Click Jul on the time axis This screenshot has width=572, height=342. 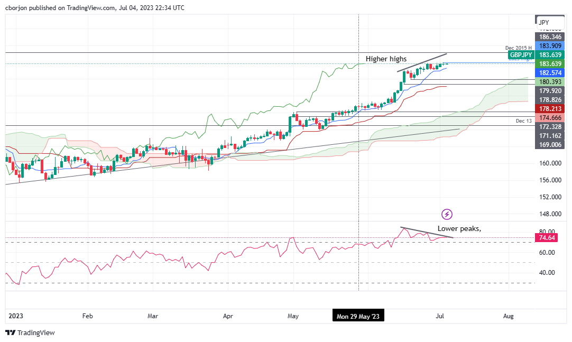[x=440, y=316]
